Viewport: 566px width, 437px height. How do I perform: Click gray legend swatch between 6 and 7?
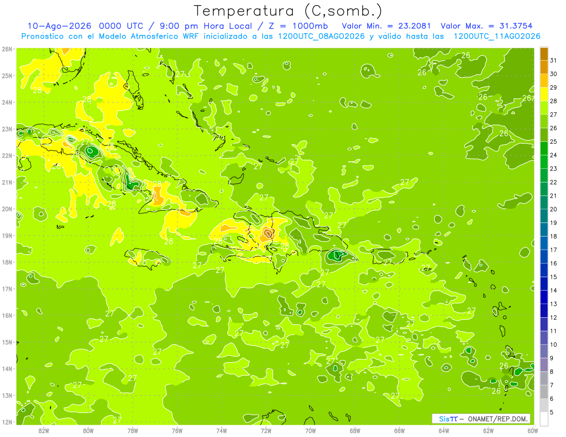tap(544, 391)
